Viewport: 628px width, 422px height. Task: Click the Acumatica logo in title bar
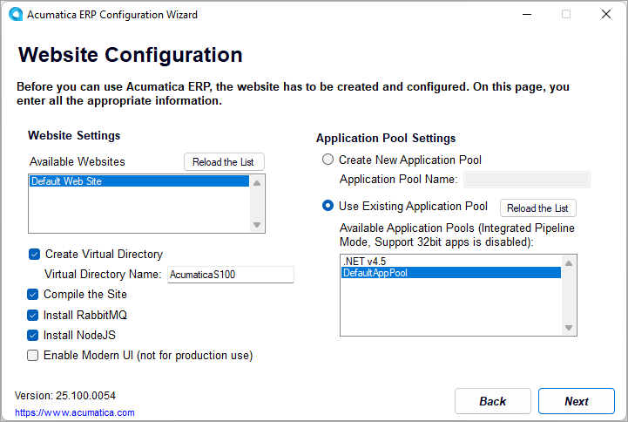[x=15, y=15]
